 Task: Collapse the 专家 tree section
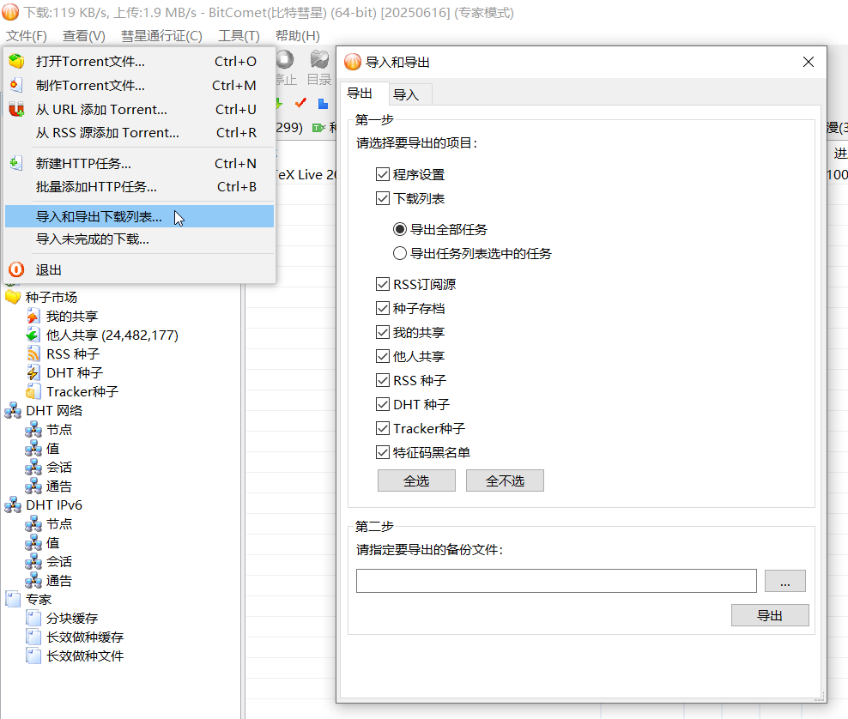[13, 599]
